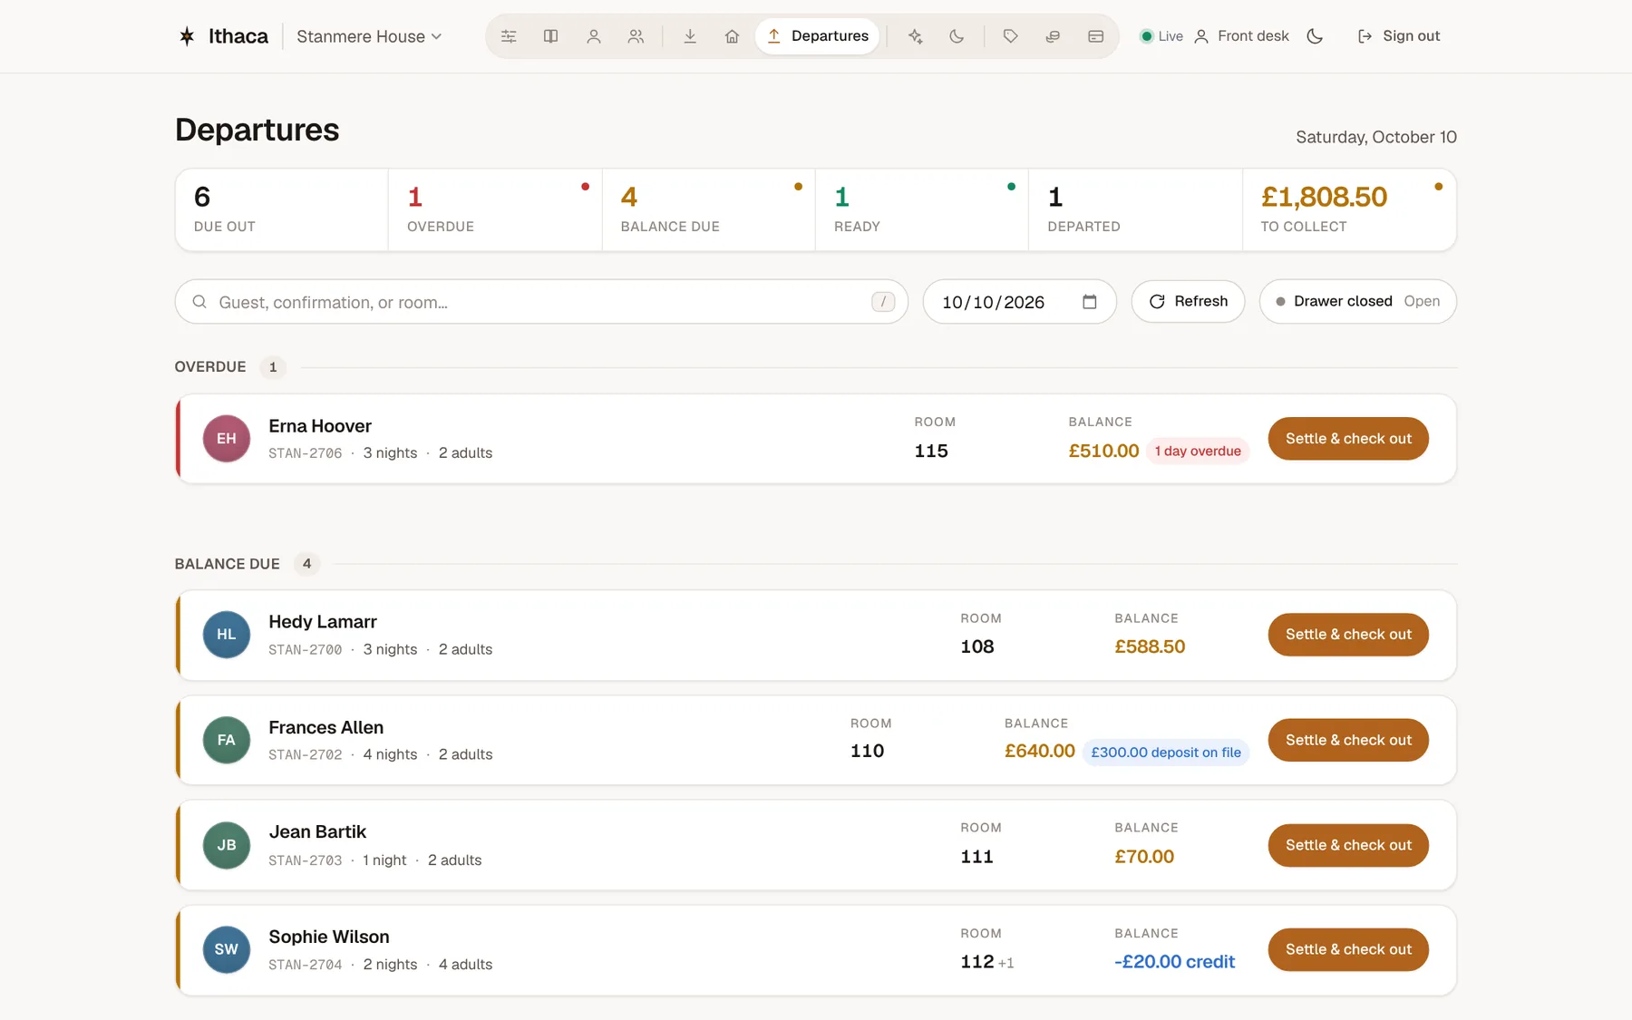Go to the house icon in navbar
Viewport: 1632px width, 1020px height.
tap(732, 36)
